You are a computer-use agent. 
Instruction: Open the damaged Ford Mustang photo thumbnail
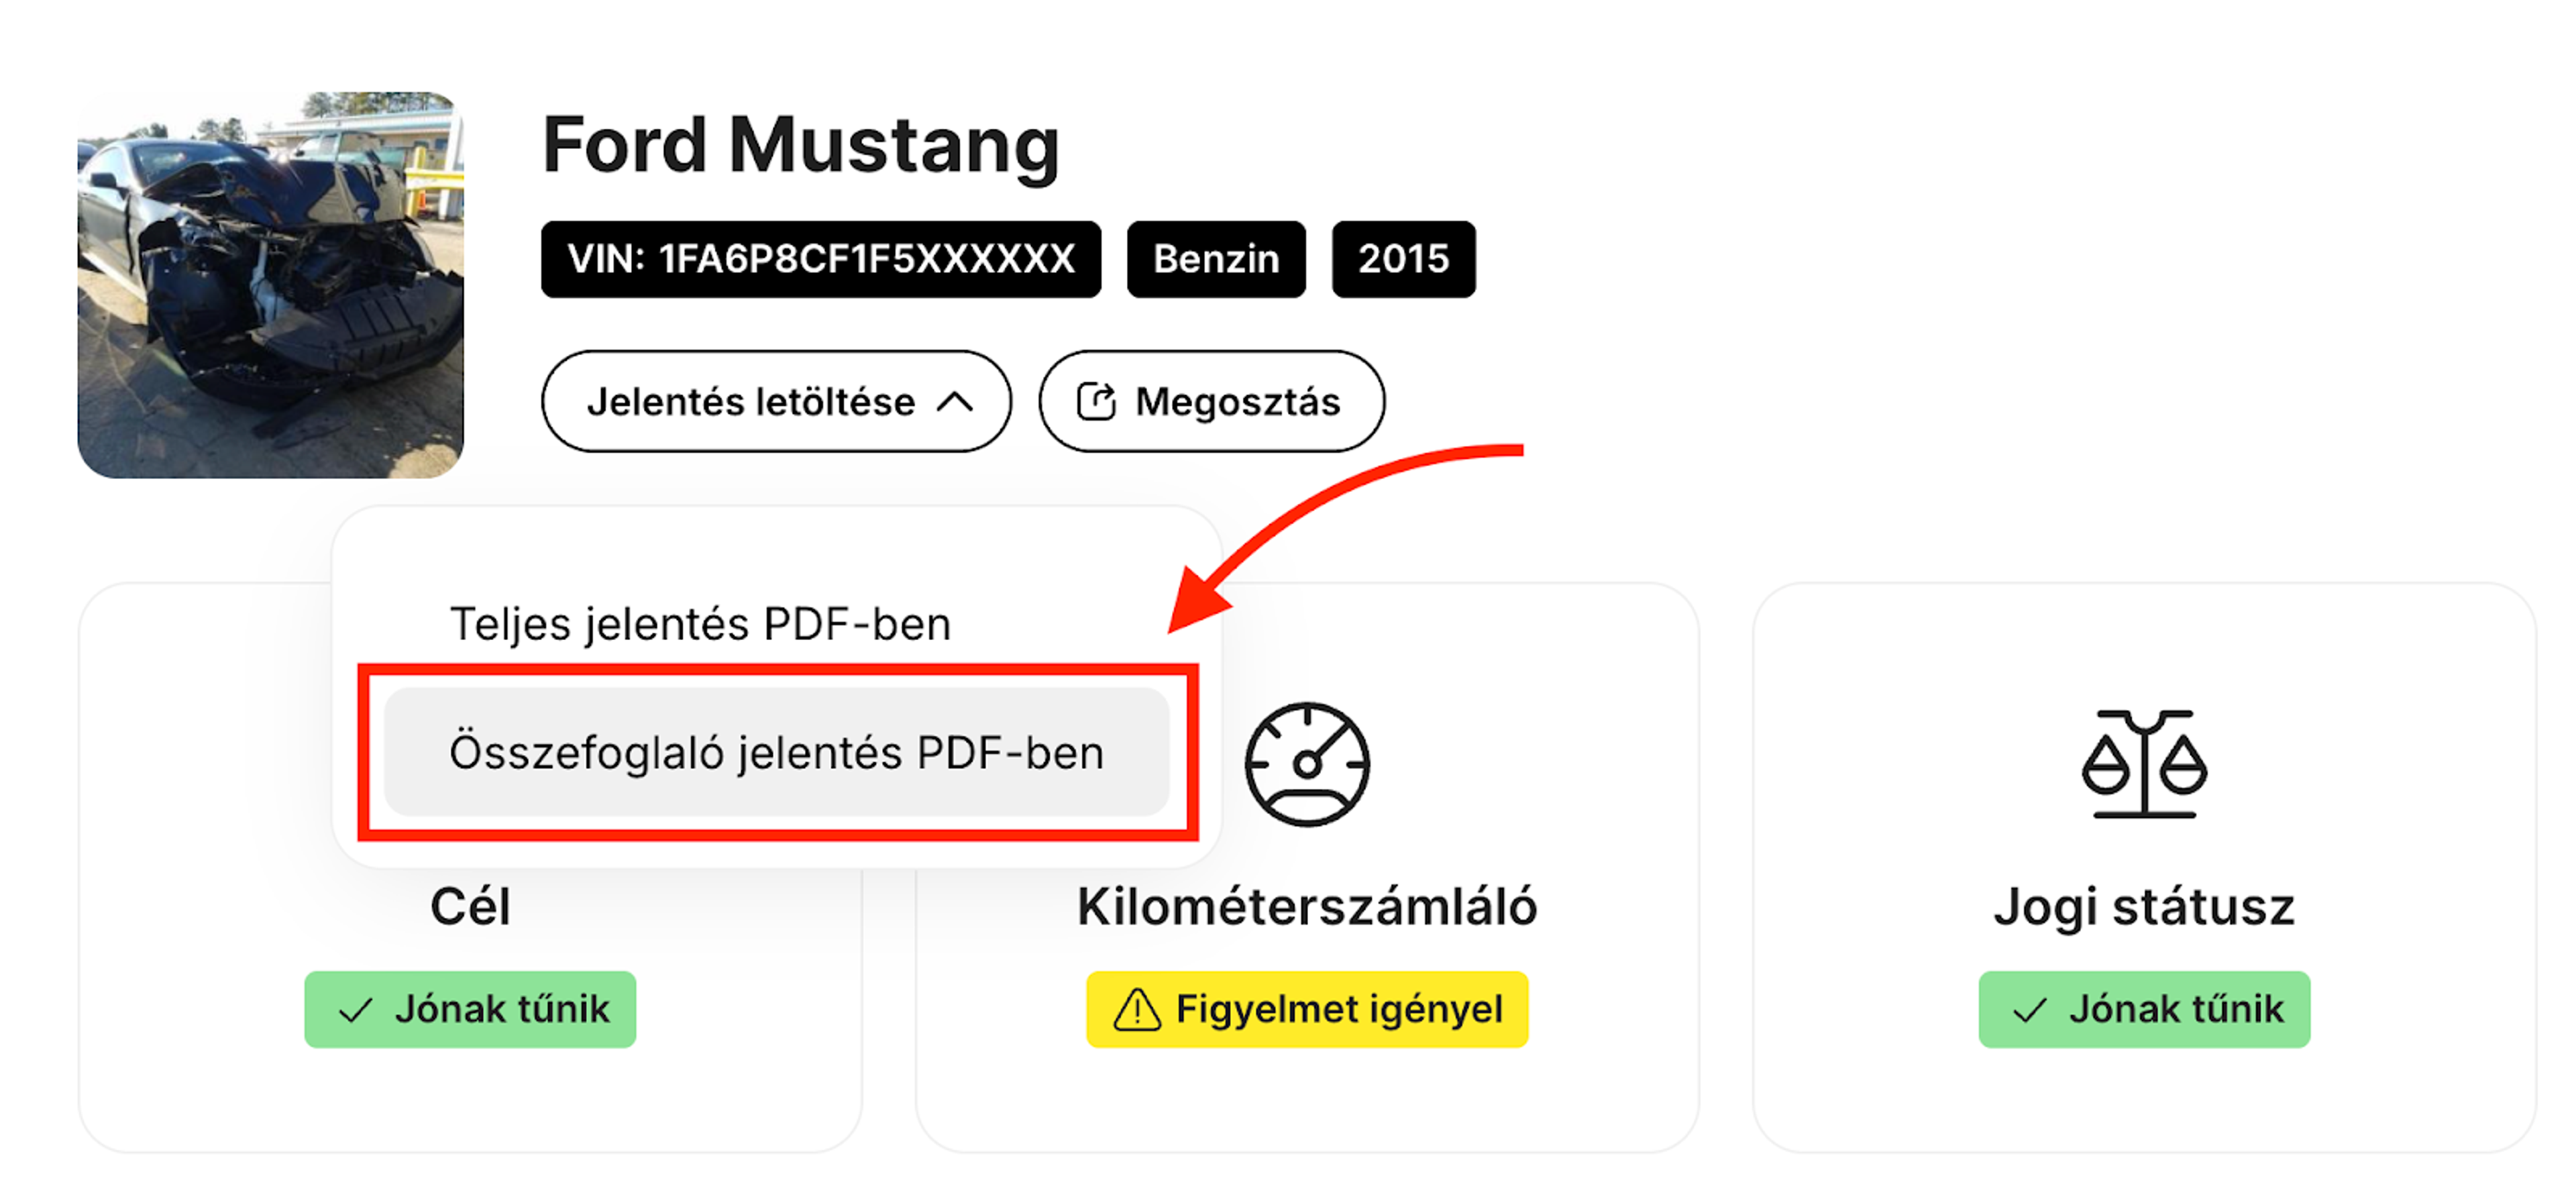click(270, 285)
